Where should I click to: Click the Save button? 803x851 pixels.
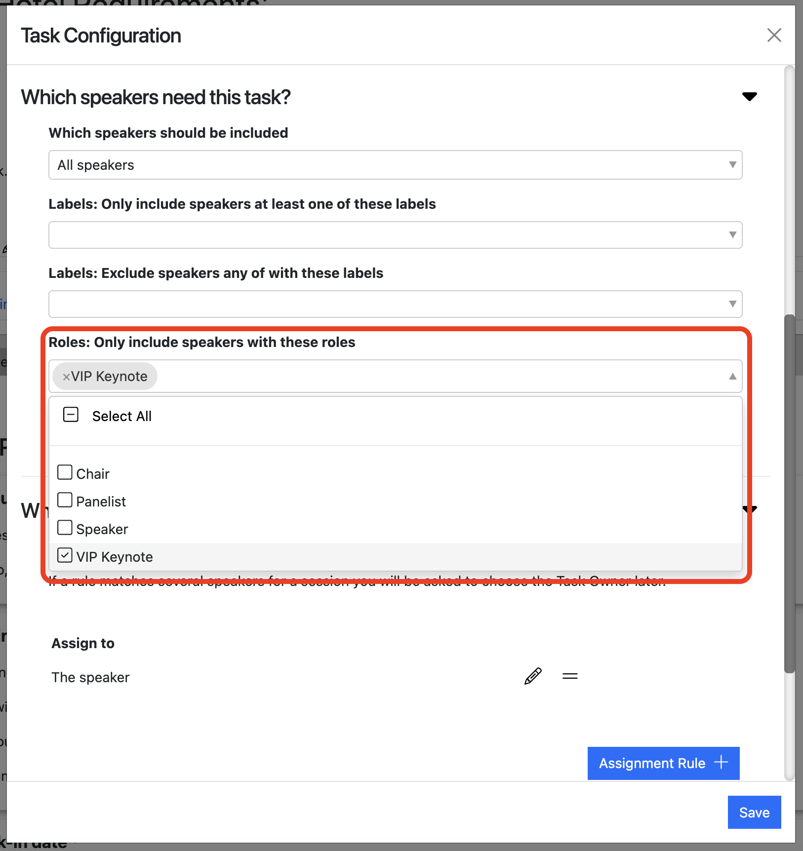pos(754,812)
